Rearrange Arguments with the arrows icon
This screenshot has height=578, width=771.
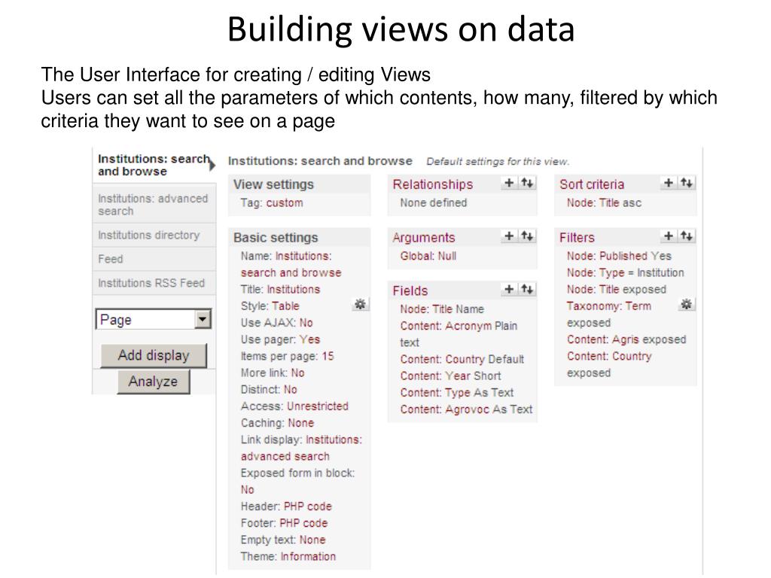[x=527, y=236]
